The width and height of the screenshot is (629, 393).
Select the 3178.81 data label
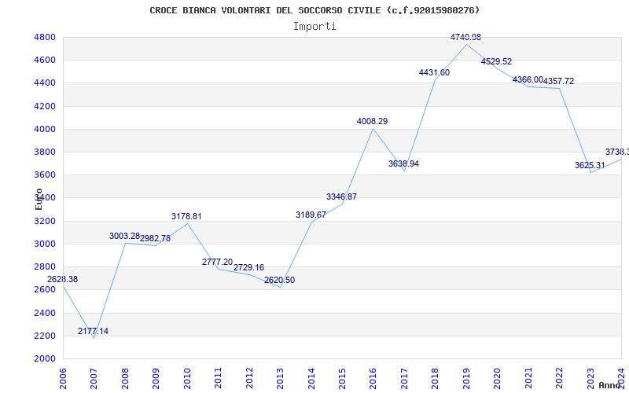186,217
